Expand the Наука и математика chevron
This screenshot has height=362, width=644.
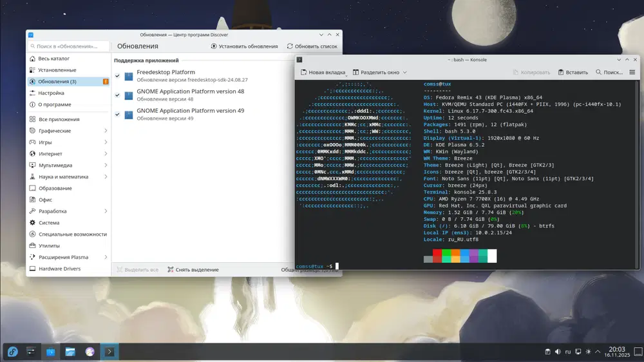[106, 176]
